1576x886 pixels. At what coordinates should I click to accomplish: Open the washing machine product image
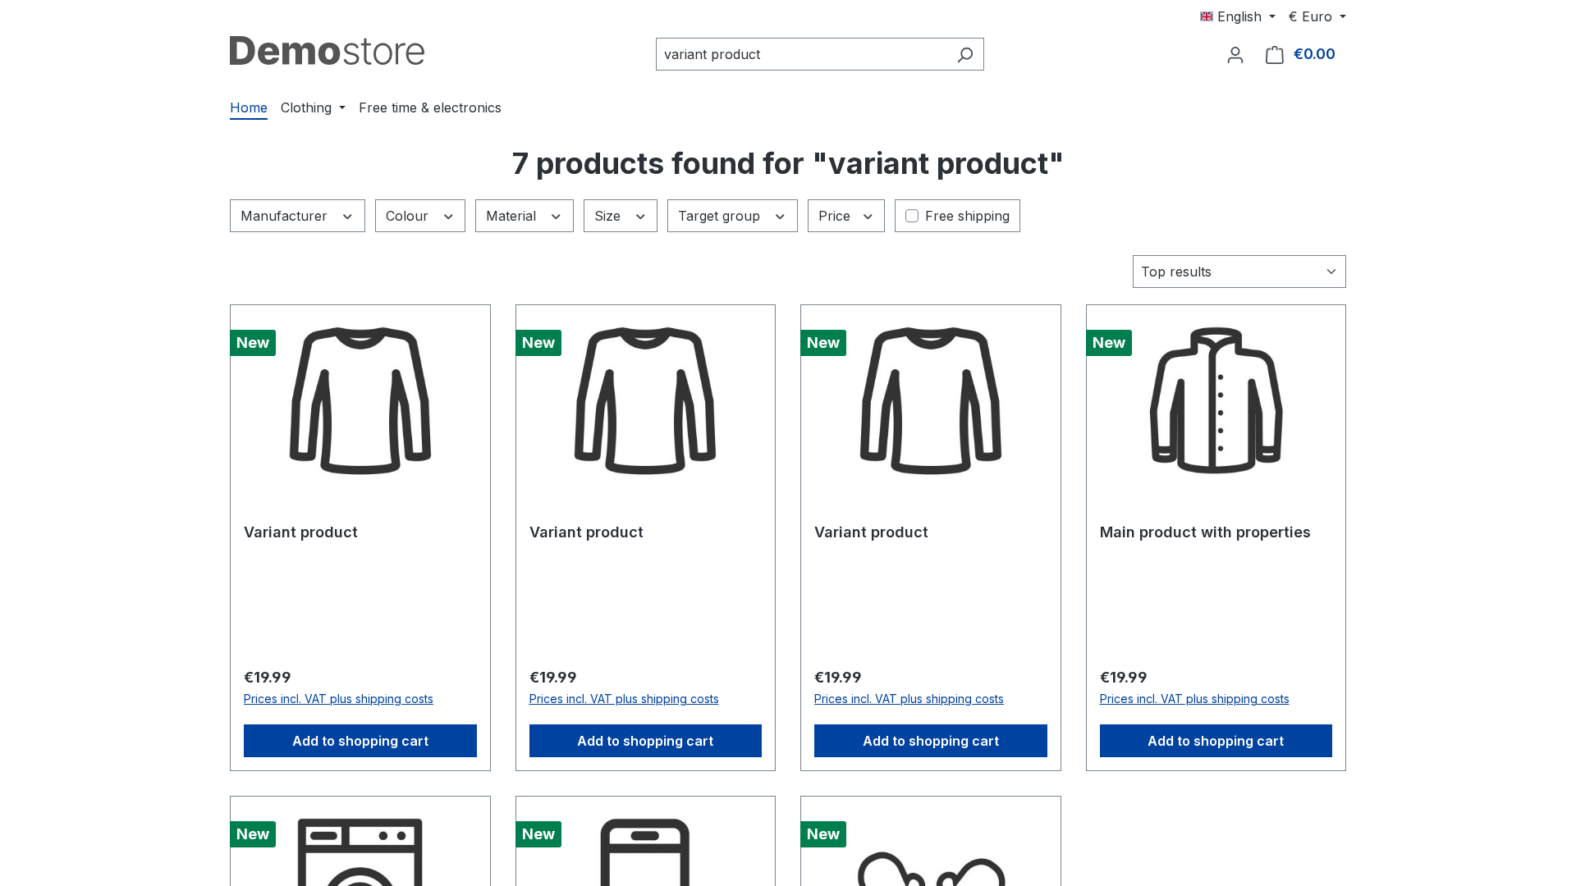tap(360, 852)
